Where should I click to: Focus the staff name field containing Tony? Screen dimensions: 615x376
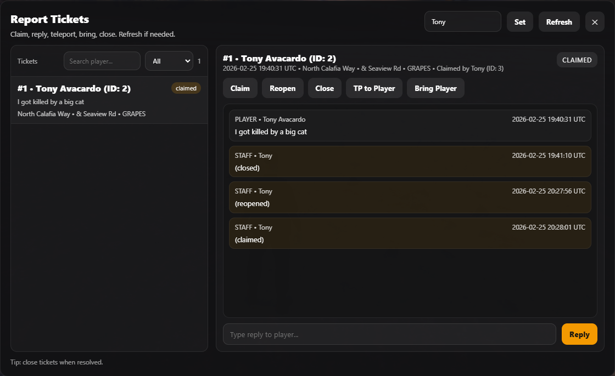coord(462,22)
